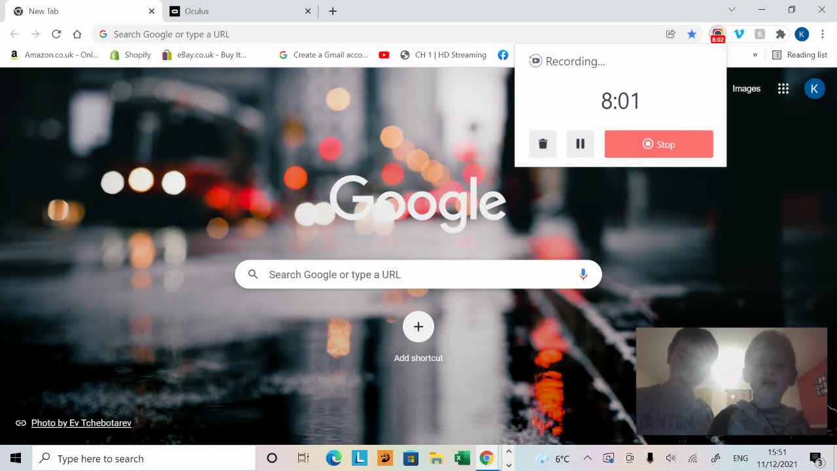Open the Reading list

800,55
